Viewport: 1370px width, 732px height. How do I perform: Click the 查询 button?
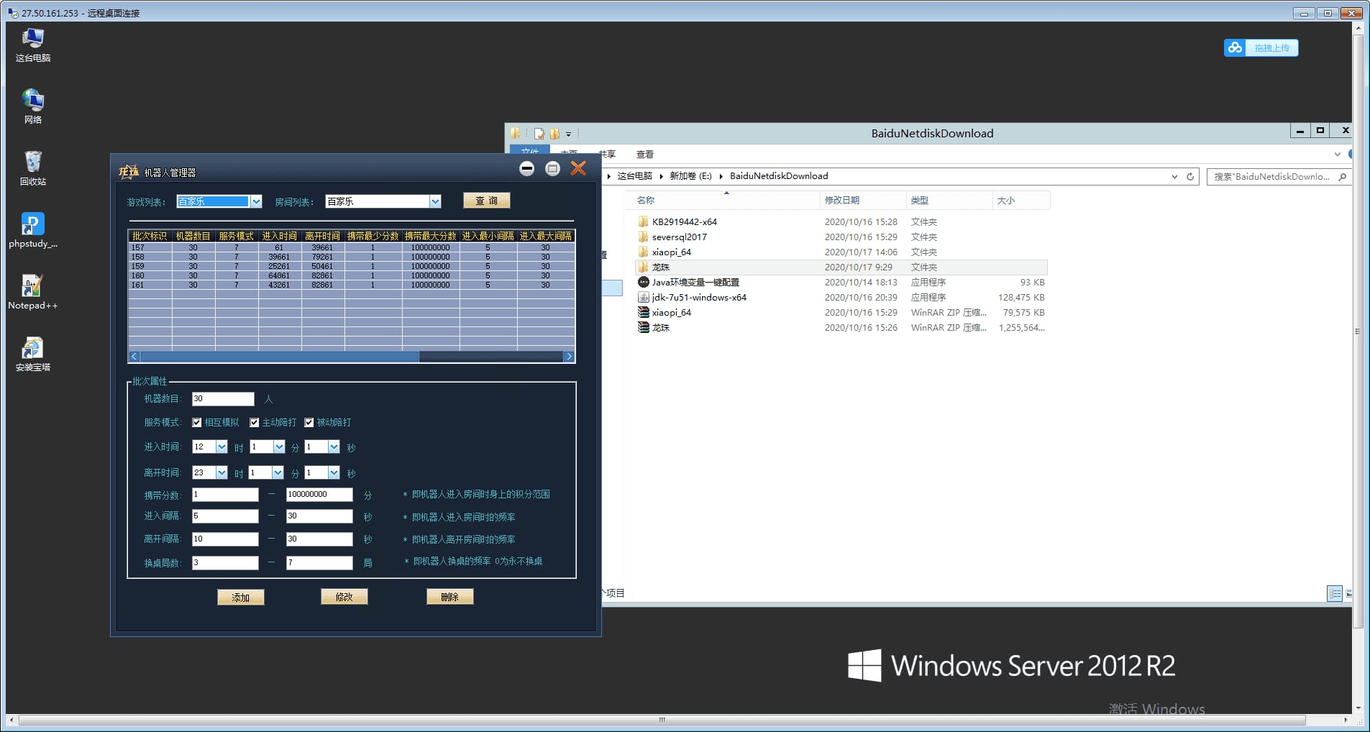pyautogui.click(x=486, y=201)
